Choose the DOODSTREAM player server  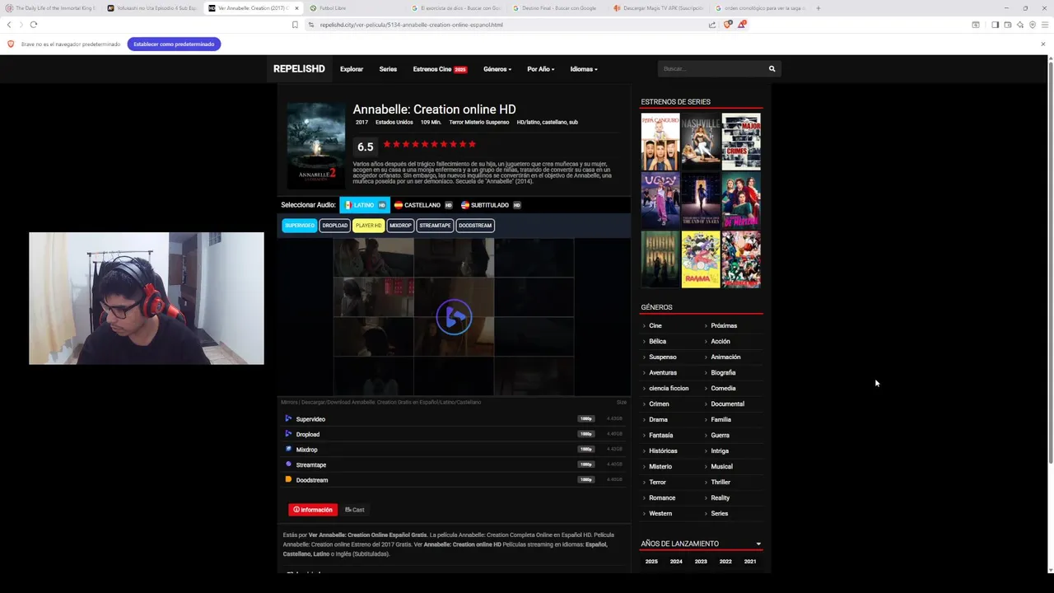(475, 226)
